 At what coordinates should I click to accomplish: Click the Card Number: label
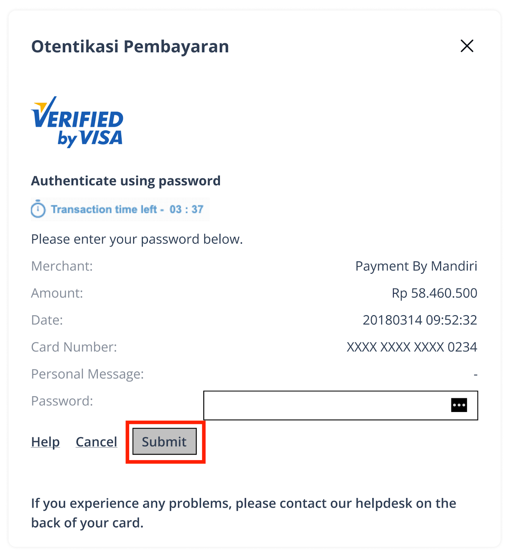(x=74, y=347)
